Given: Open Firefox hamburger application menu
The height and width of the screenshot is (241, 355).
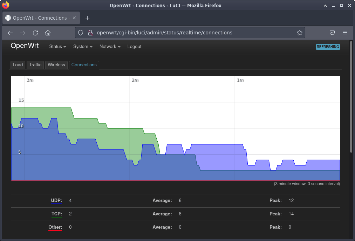Looking at the screenshot, I should pyautogui.click(x=345, y=33).
